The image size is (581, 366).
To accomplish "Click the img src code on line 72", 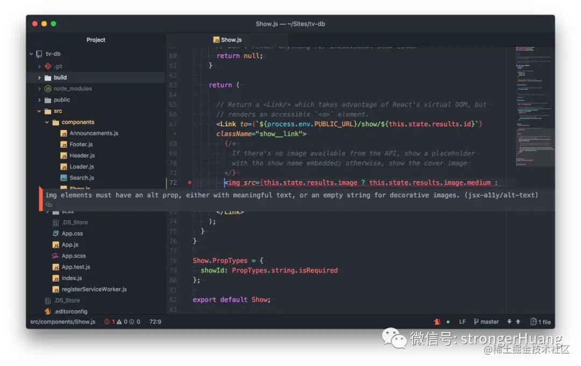I will pos(361,182).
